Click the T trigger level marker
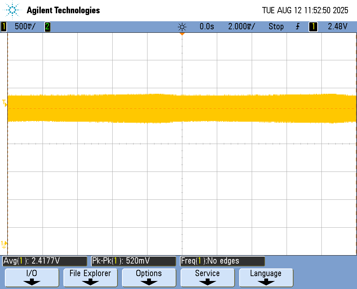The height and width of the screenshot is (289, 357). [x=5, y=103]
